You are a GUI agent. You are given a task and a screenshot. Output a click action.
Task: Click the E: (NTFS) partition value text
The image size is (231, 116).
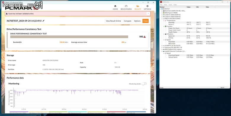tap(53, 69)
